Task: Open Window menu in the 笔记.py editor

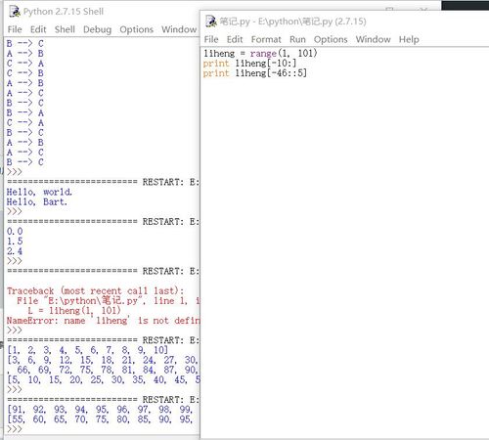Action: (373, 39)
